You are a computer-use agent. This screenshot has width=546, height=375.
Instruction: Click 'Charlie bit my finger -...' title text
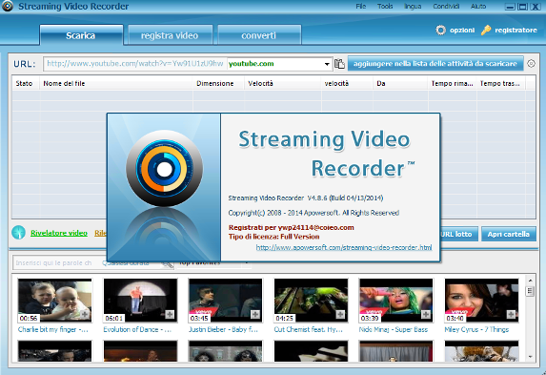click(53, 329)
